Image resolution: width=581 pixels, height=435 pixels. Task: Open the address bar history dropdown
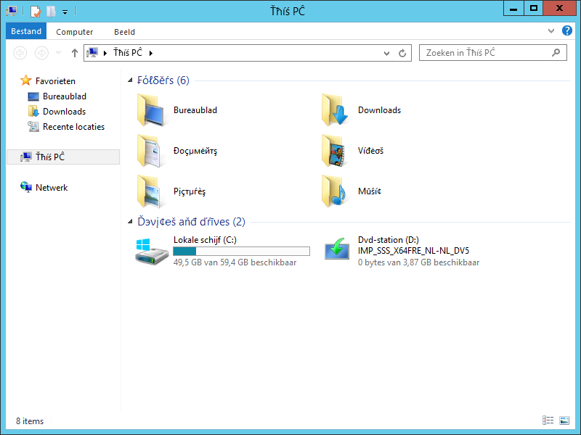pos(386,52)
